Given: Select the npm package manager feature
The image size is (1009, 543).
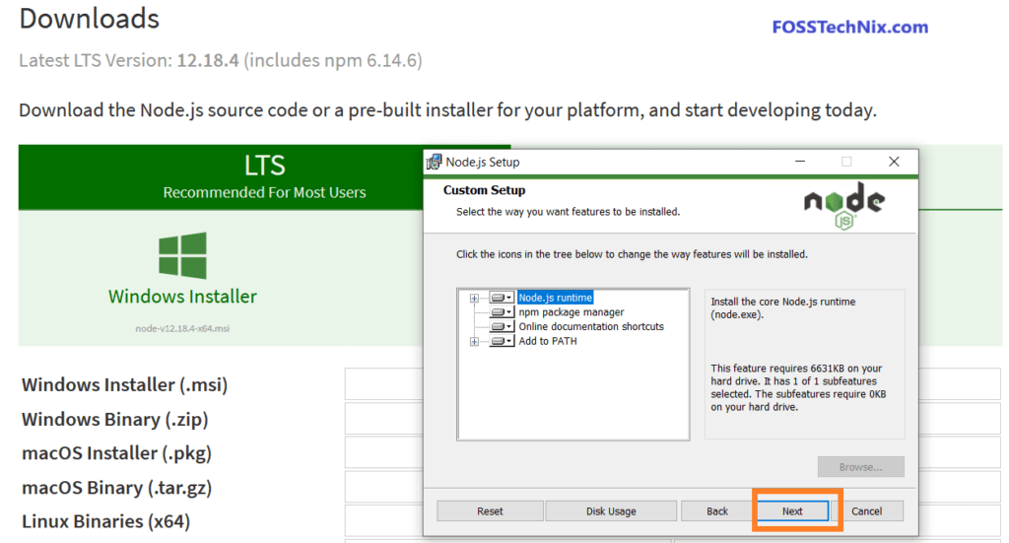Looking at the screenshot, I should coord(572,312).
